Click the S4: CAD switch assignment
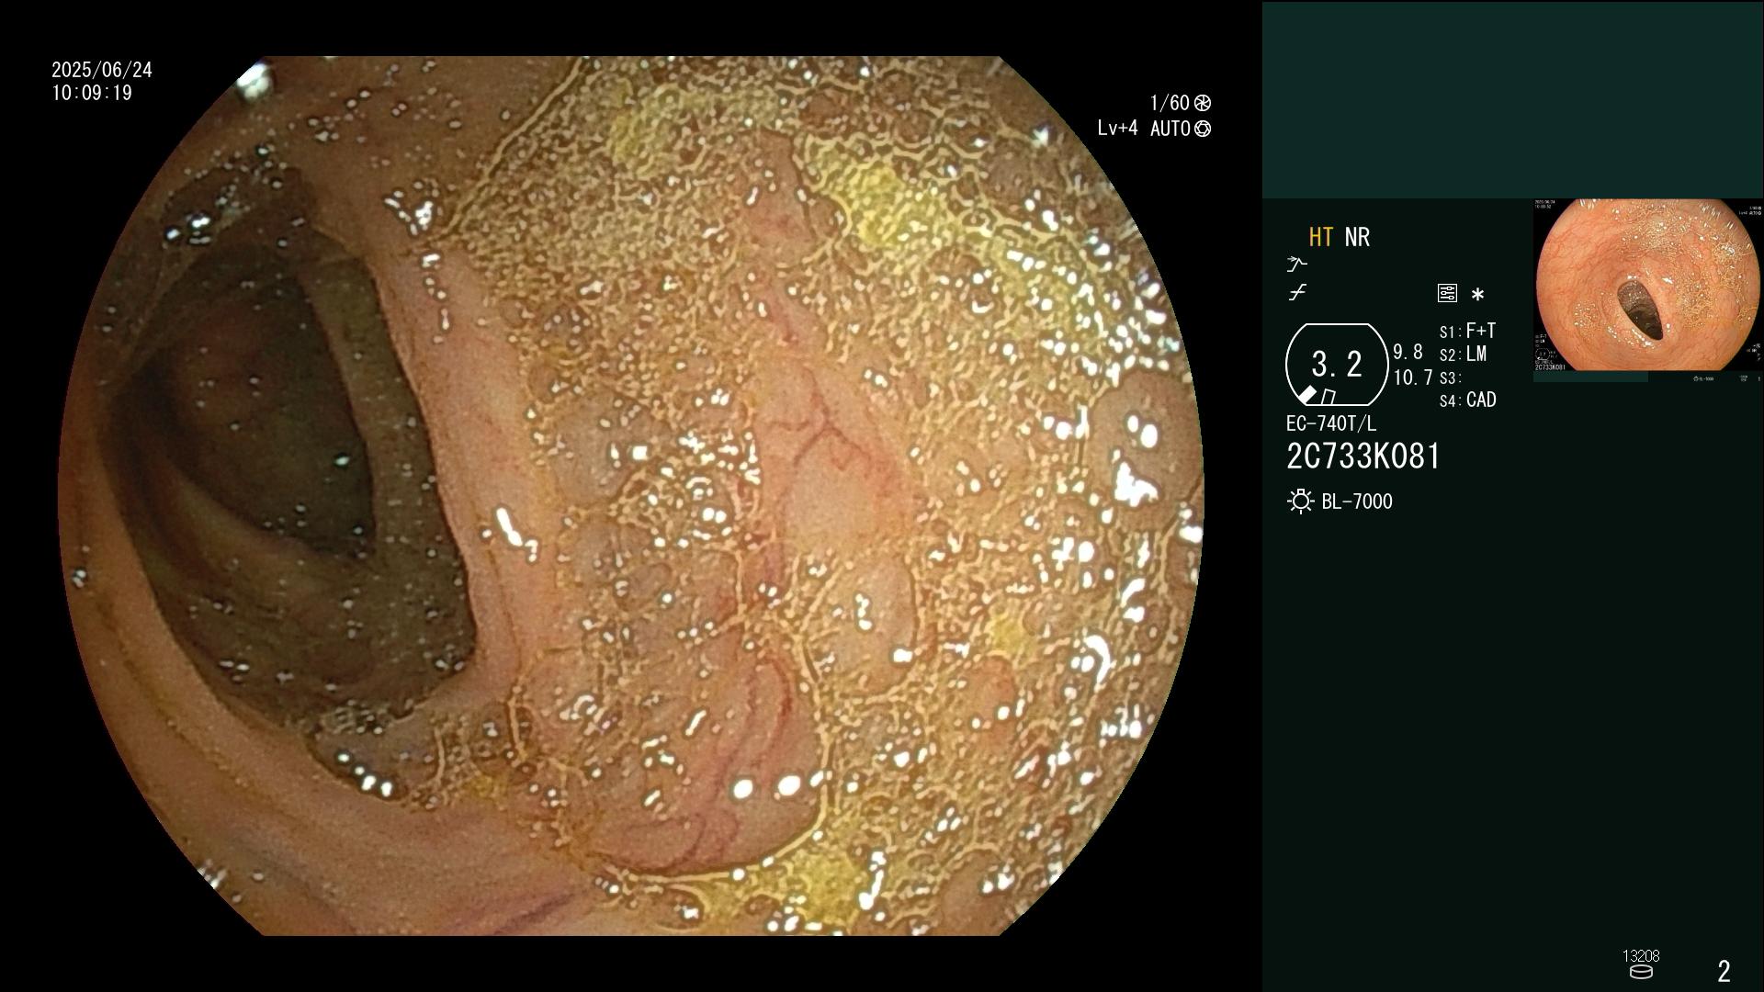 point(1468,400)
